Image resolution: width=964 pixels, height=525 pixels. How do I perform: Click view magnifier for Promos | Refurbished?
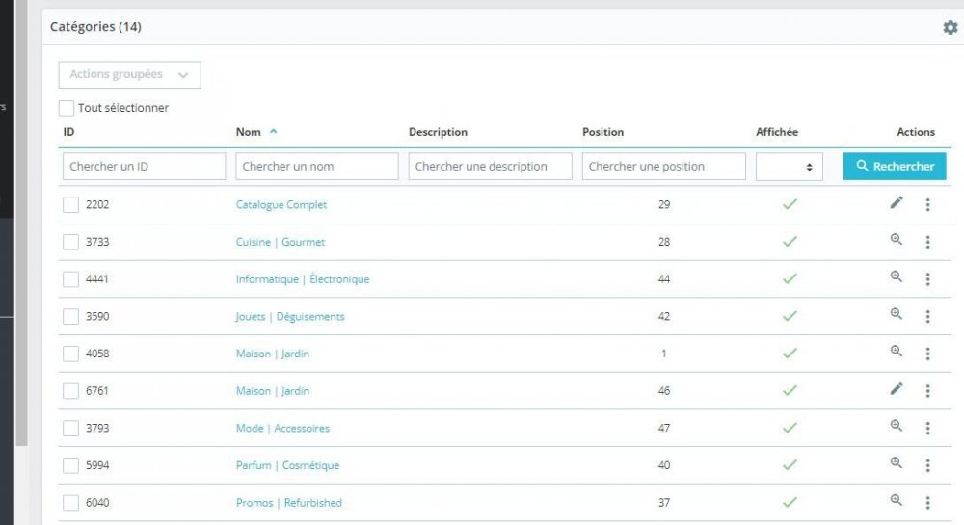[x=897, y=500]
